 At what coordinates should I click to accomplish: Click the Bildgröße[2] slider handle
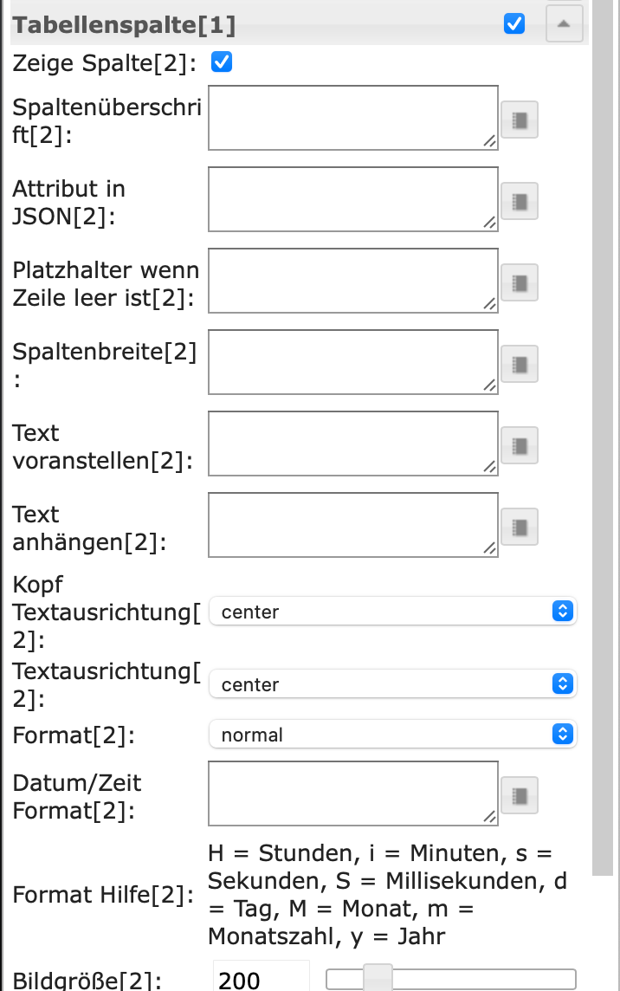pyautogui.click(x=378, y=979)
